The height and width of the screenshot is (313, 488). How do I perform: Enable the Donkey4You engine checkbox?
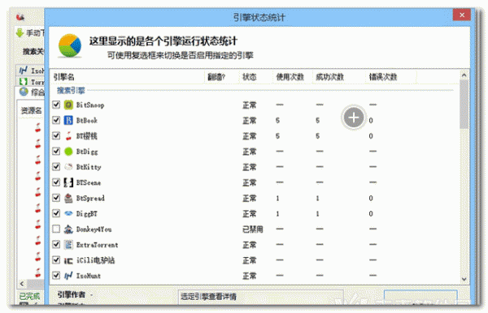pos(56,229)
